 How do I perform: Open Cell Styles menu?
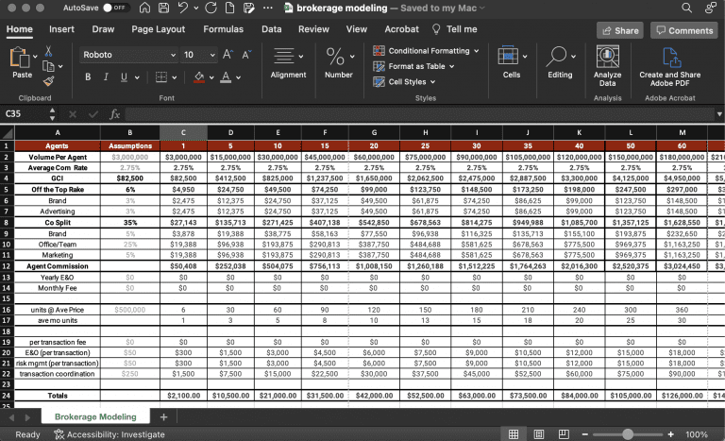404,82
